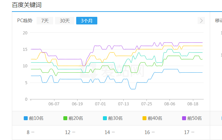
Task: Select the highlighted 3个月 tab
Action: tap(86, 21)
